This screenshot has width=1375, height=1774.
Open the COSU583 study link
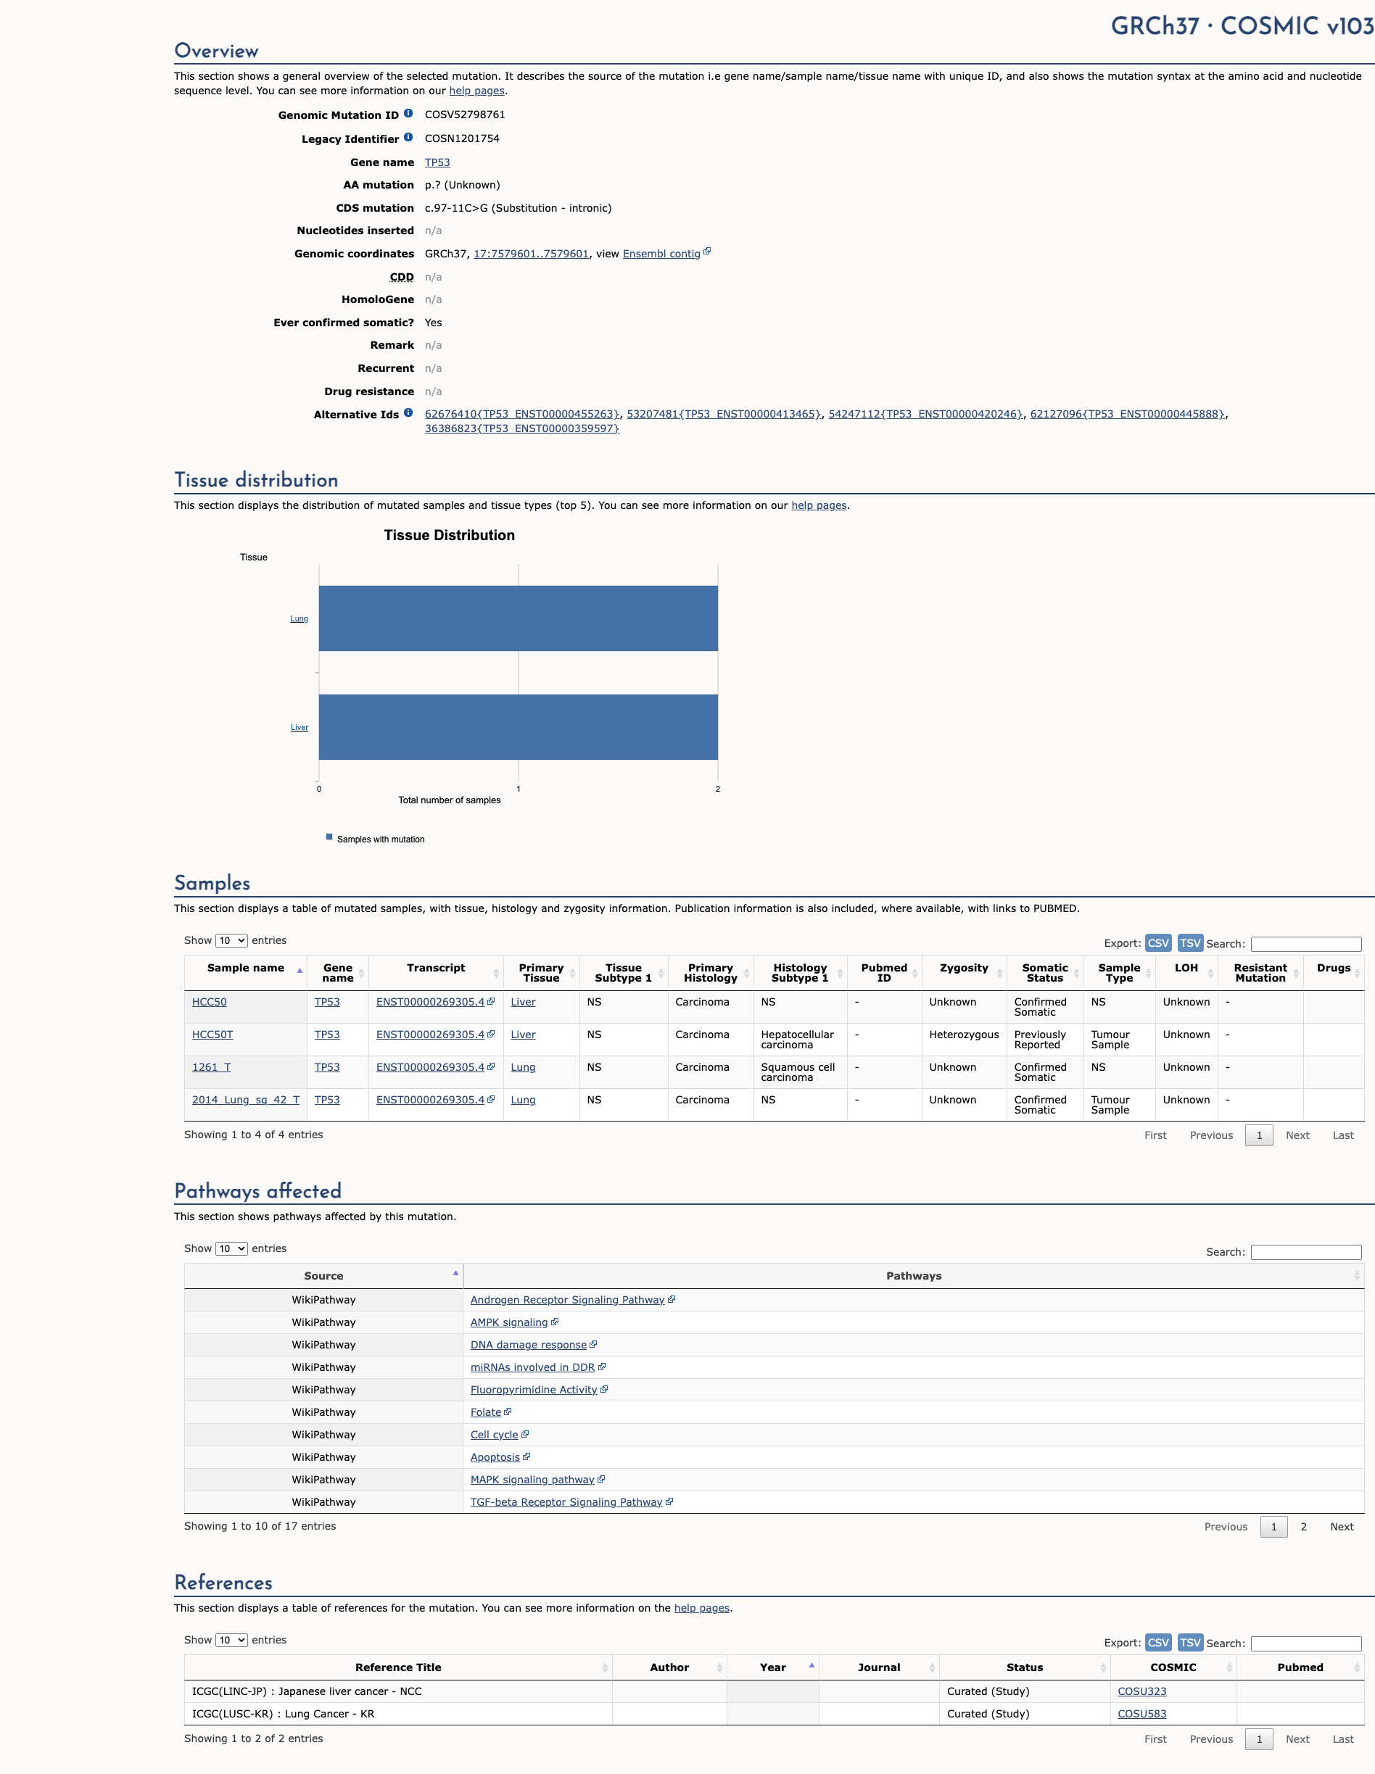pos(1141,1714)
